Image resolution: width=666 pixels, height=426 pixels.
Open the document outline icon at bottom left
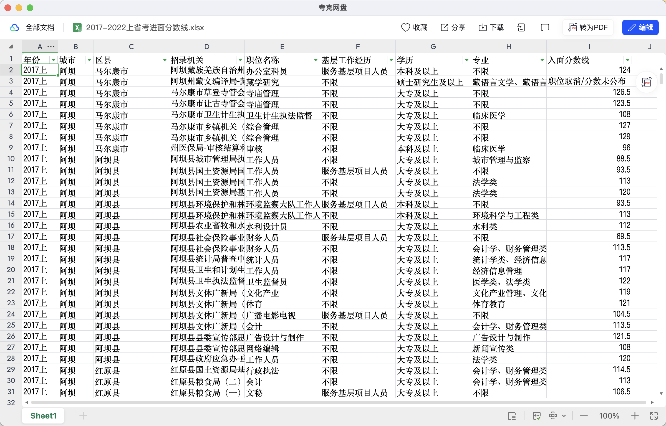point(512,416)
